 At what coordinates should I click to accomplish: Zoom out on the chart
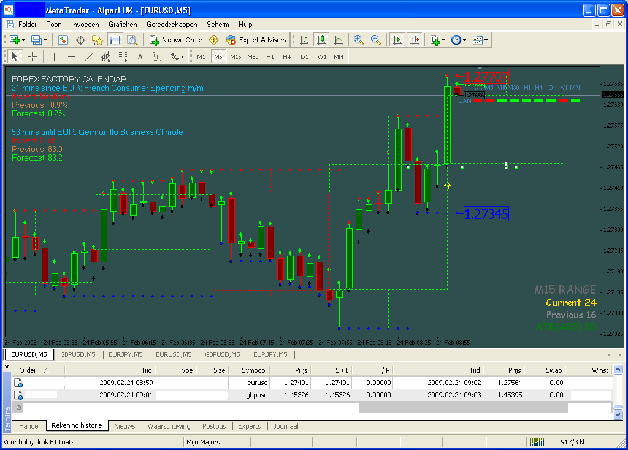pyautogui.click(x=376, y=40)
